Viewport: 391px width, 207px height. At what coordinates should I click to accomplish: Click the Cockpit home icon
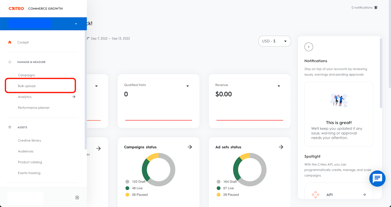pos(10,42)
